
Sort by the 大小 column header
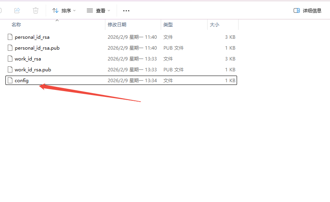[215, 25]
